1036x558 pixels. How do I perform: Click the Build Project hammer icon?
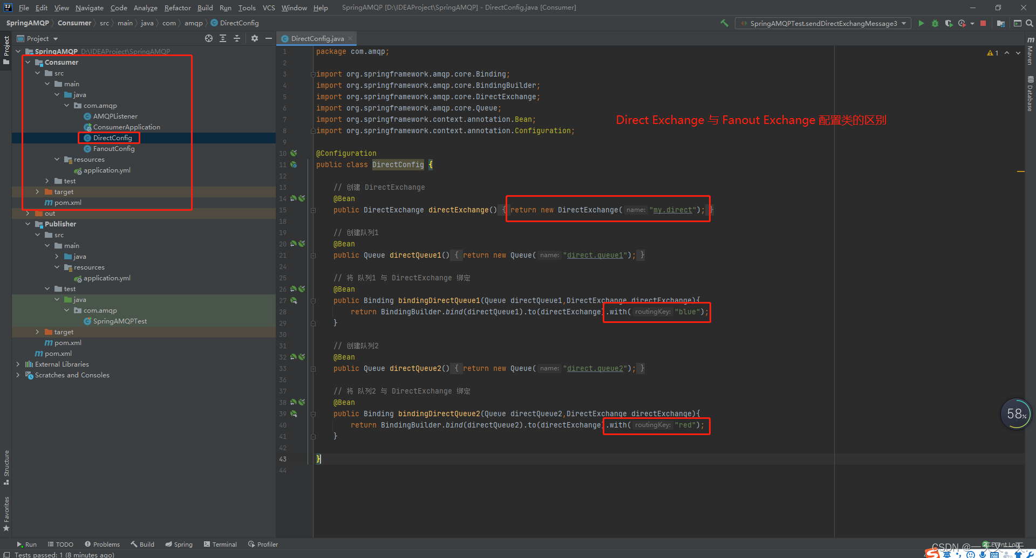[724, 23]
